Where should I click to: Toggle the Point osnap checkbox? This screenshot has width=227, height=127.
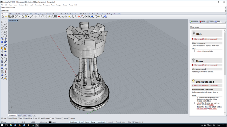(x=13, y=119)
